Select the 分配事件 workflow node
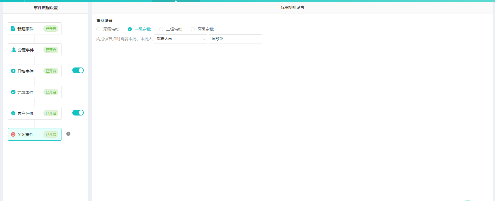The width and height of the screenshot is (495, 201). click(x=35, y=50)
